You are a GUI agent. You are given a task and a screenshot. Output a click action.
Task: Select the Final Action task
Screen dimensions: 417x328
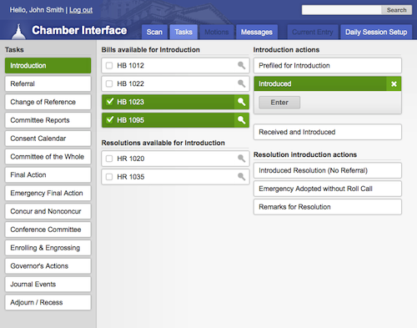tap(48, 174)
